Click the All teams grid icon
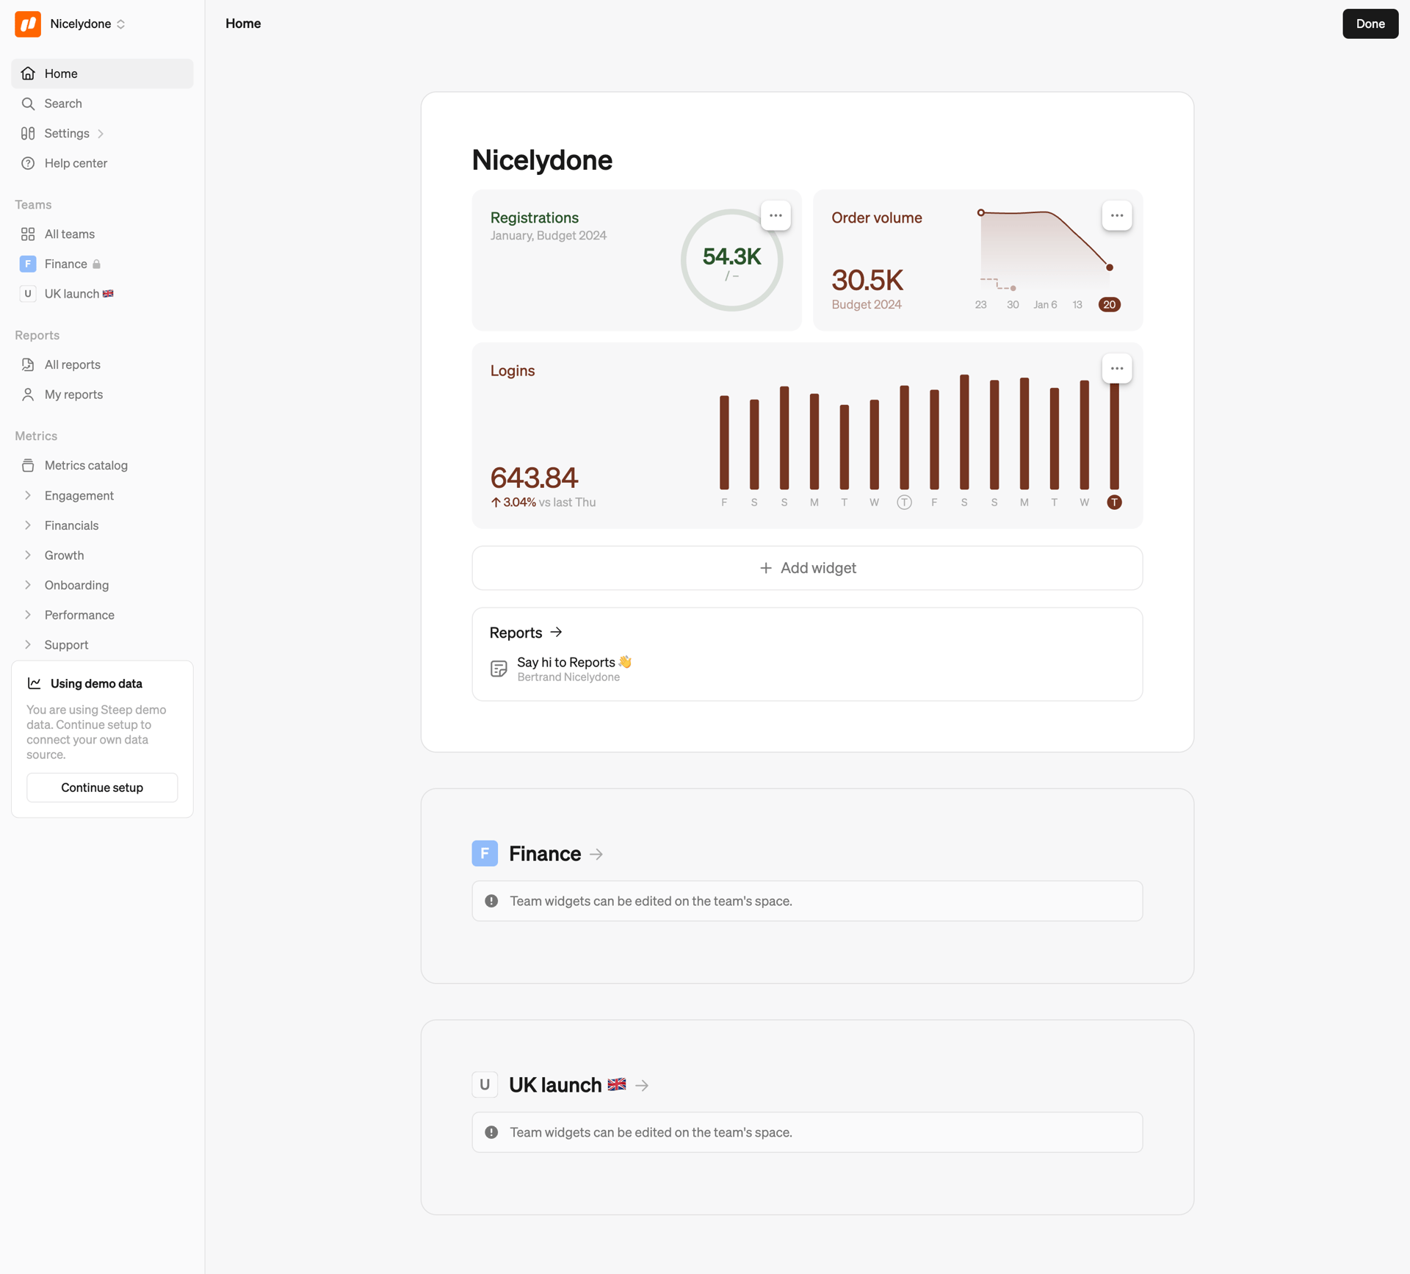Viewport: 1410px width, 1274px height. point(28,234)
